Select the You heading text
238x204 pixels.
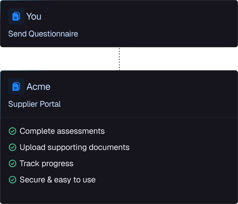pos(34,16)
